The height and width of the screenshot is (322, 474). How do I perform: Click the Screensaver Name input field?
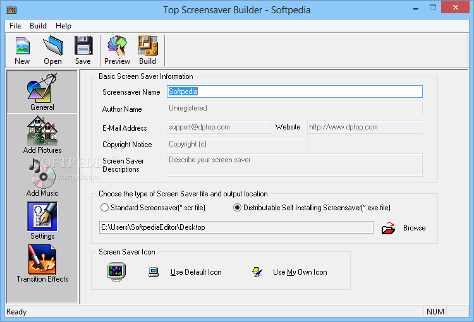click(x=295, y=92)
